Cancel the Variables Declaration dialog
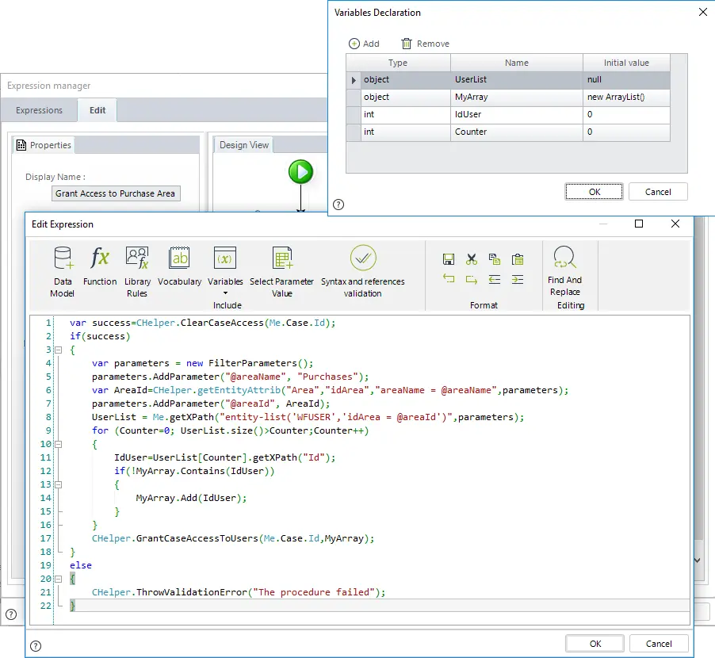The image size is (715, 658). point(658,192)
